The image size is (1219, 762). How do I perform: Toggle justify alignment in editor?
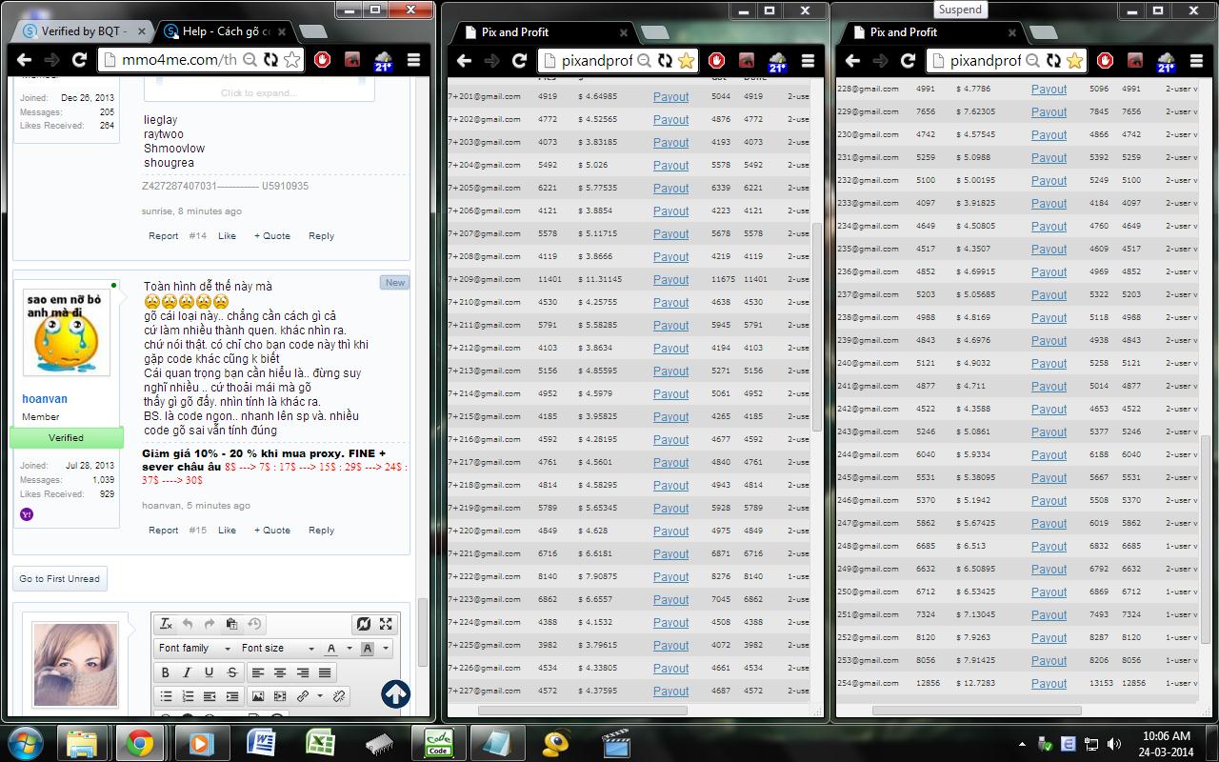(x=325, y=672)
